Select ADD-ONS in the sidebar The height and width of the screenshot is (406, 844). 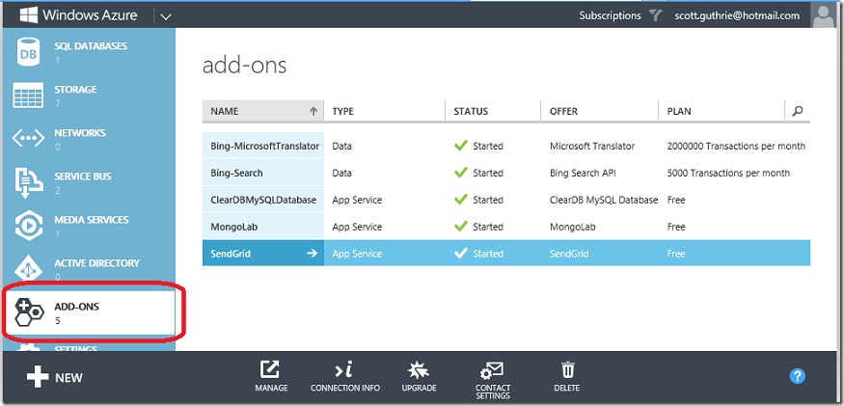tap(89, 312)
